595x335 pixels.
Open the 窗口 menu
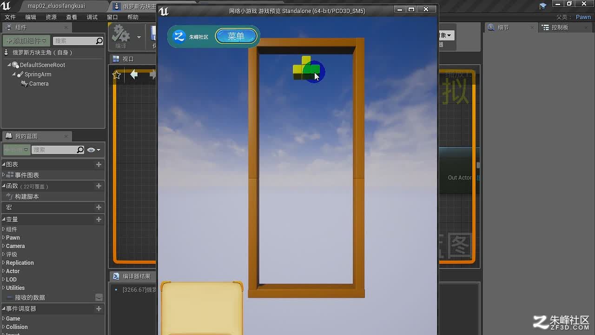point(112,17)
